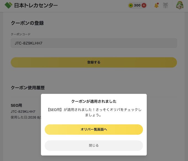This screenshot has width=188, height=161.
Task: Click the クーポン使用履歴 section heading
Action: coord(28,88)
